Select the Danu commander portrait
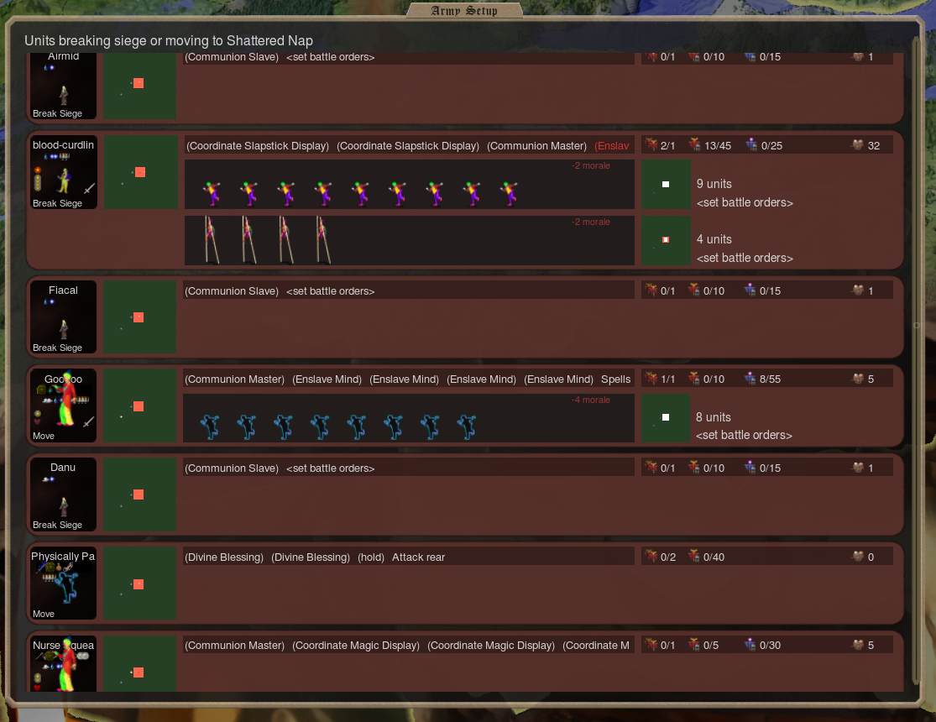Image resolution: width=936 pixels, height=722 pixels. pyautogui.click(x=63, y=494)
